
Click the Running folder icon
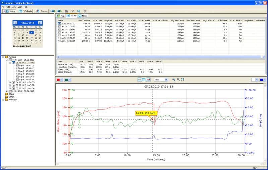tap(7, 57)
